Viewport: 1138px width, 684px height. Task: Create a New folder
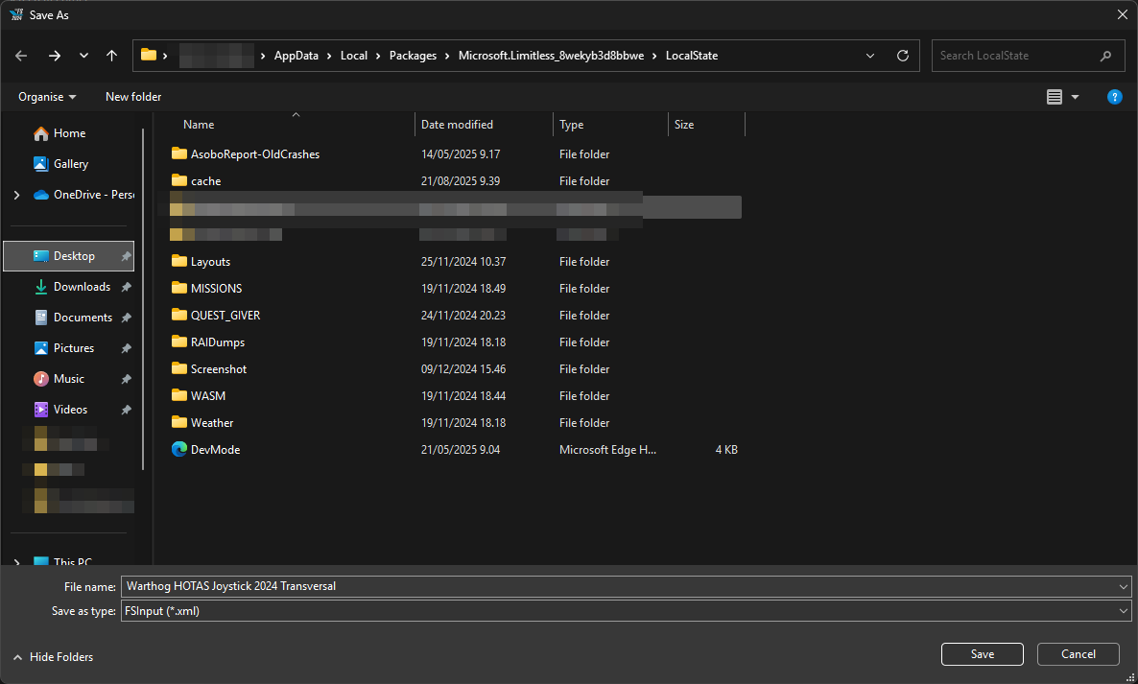[x=133, y=97]
